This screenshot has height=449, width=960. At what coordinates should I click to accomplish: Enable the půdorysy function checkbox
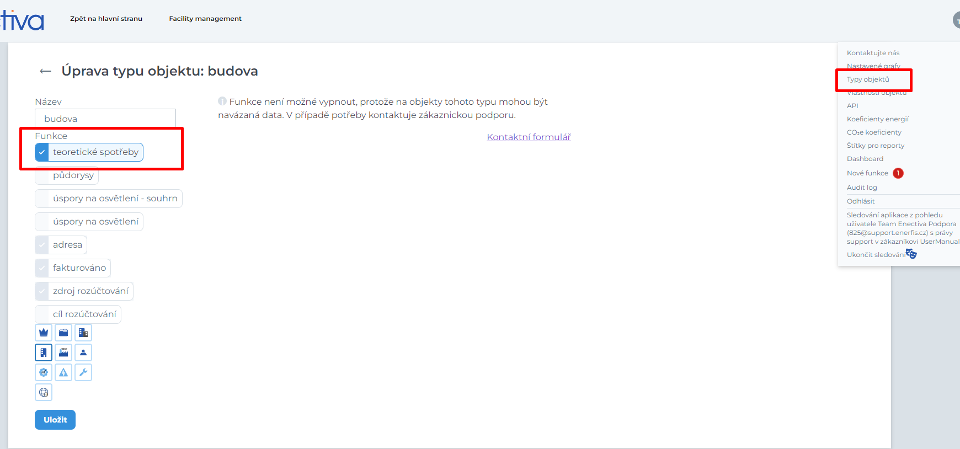(42, 175)
